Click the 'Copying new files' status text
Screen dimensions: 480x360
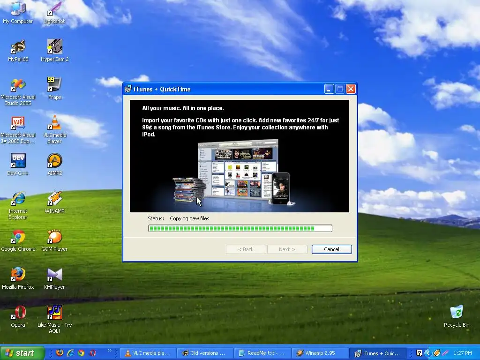click(x=189, y=218)
